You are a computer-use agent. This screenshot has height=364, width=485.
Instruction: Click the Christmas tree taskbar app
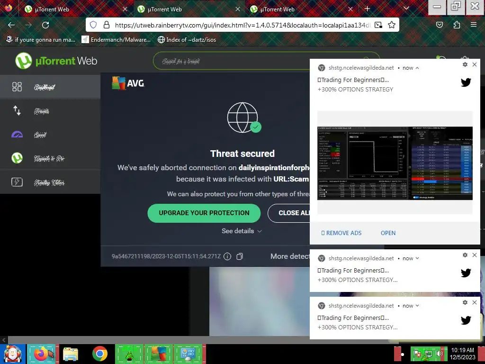[x=129, y=354]
